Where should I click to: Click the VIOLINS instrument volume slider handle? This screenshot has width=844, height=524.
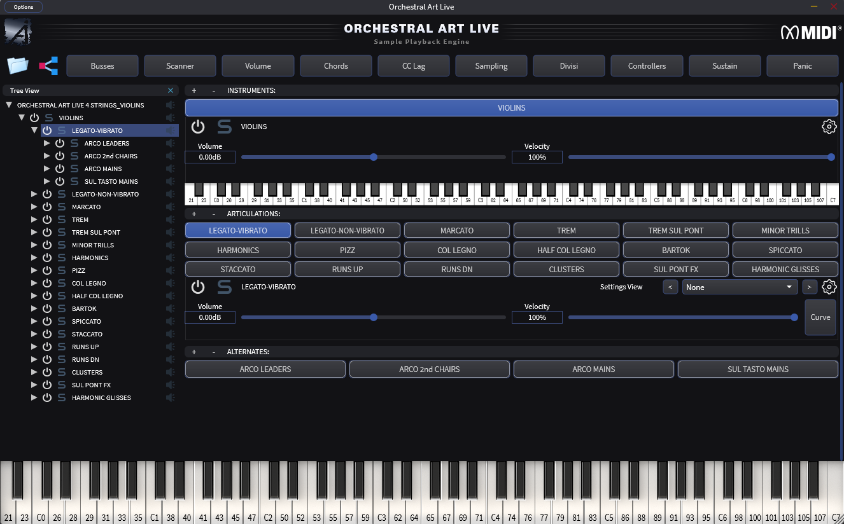[374, 157]
